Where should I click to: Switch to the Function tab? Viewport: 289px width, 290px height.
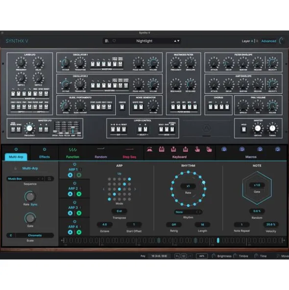[72, 157]
